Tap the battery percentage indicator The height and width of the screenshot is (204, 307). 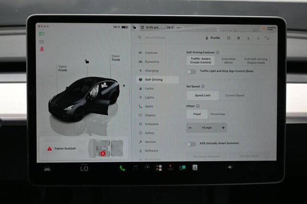[120, 27]
